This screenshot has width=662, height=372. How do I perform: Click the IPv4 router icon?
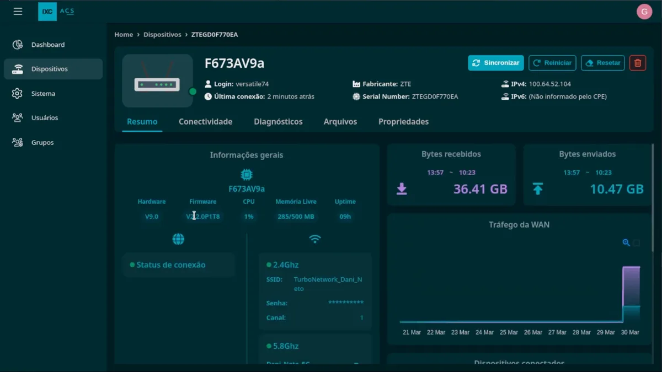tap(505, 84)
